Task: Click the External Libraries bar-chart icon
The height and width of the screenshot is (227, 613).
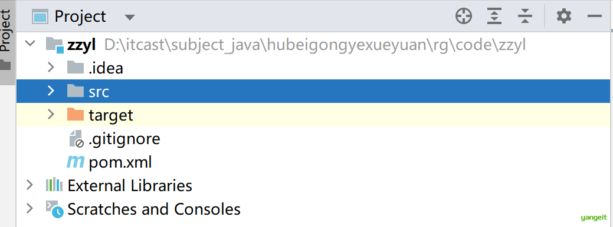Action: click(x=54, y=185)
